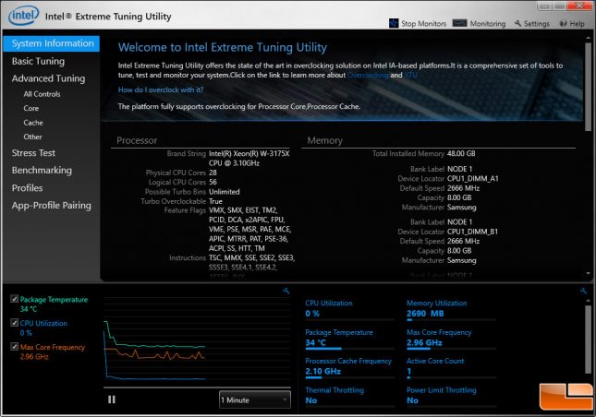Click Logical CPU Cores 56 value
596x417 pixels.
213,182
